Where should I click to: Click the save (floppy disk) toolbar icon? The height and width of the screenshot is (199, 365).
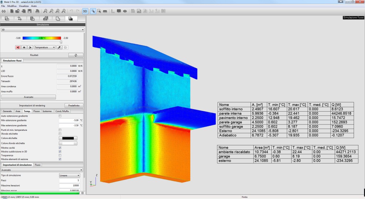(x=30, y=11)
